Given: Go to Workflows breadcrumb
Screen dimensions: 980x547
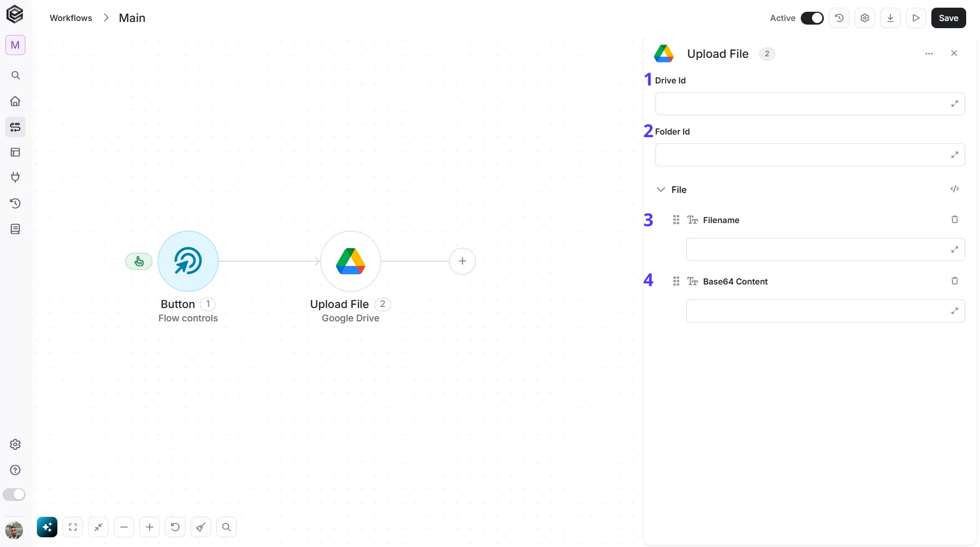Looking at the screenshot, I should tap(71, 18).
